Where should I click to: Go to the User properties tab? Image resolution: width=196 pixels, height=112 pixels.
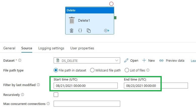[x=82, y=48]
